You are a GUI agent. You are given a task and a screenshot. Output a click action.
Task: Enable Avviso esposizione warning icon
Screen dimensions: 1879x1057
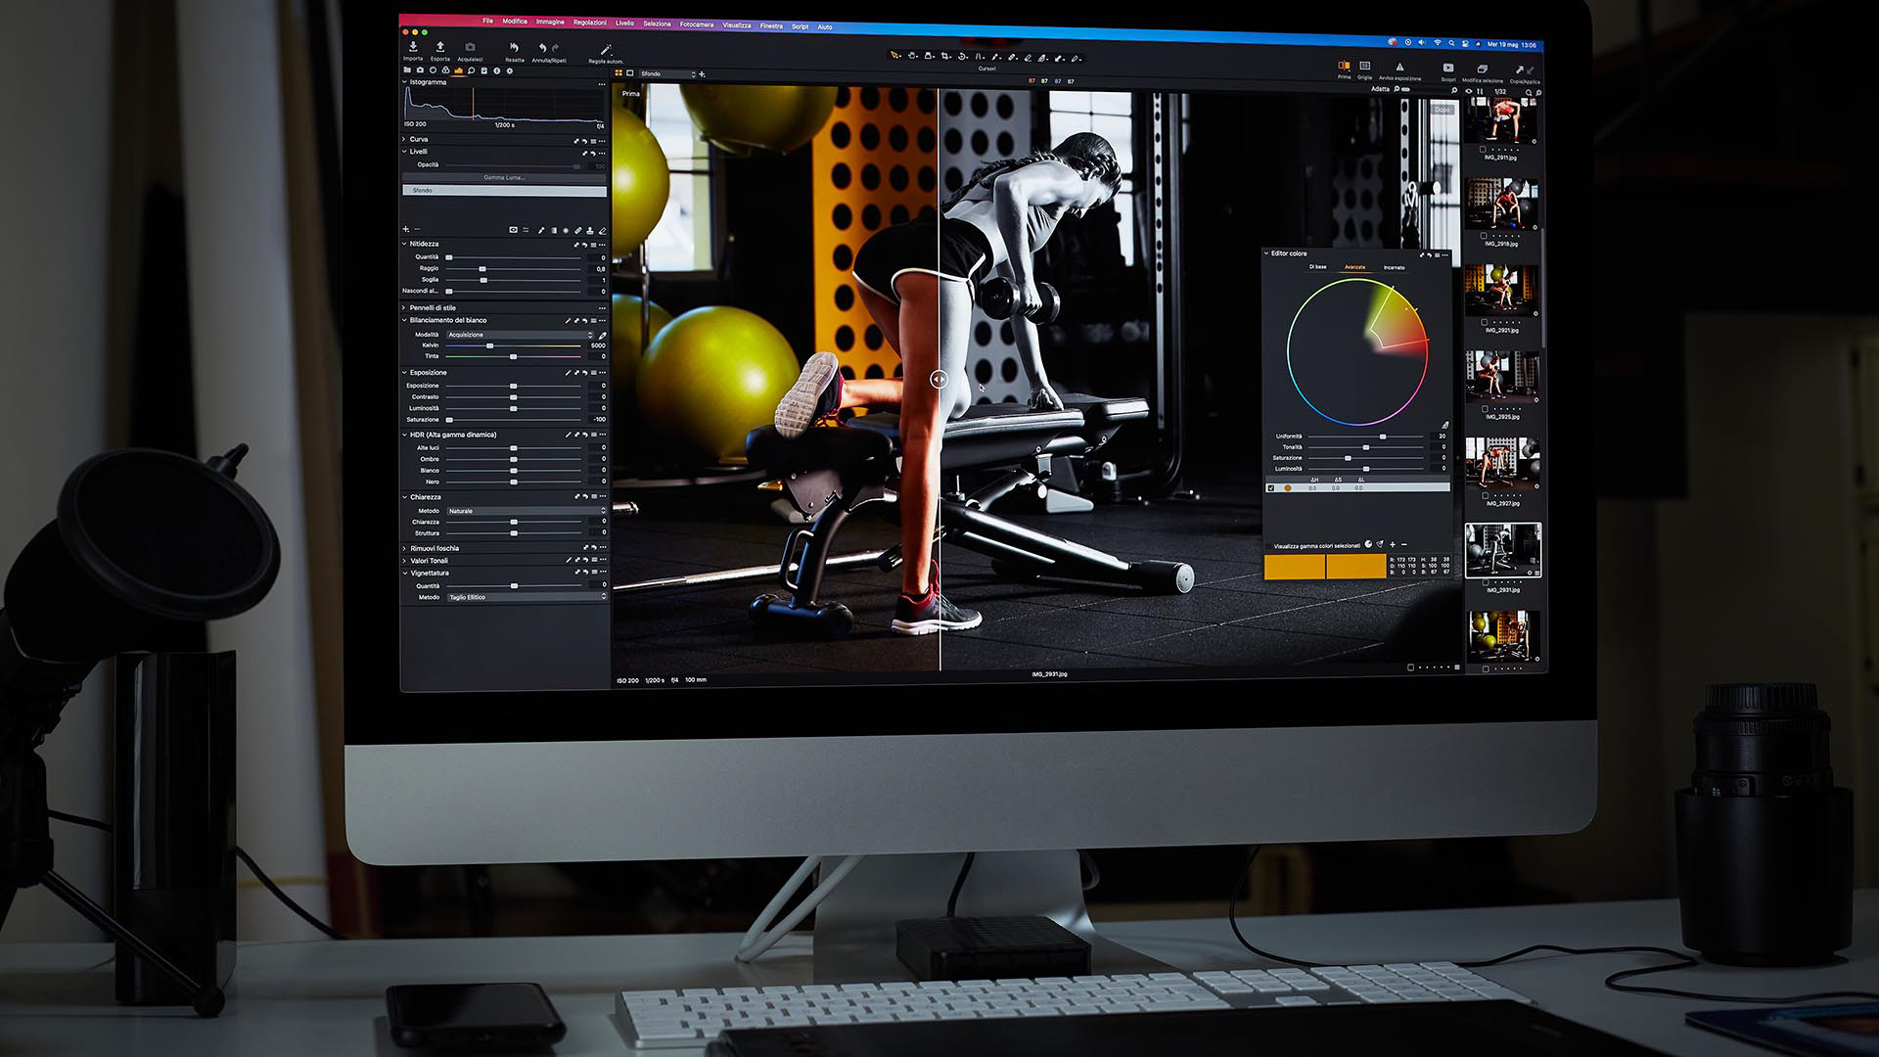click(x=1399, y=68)
